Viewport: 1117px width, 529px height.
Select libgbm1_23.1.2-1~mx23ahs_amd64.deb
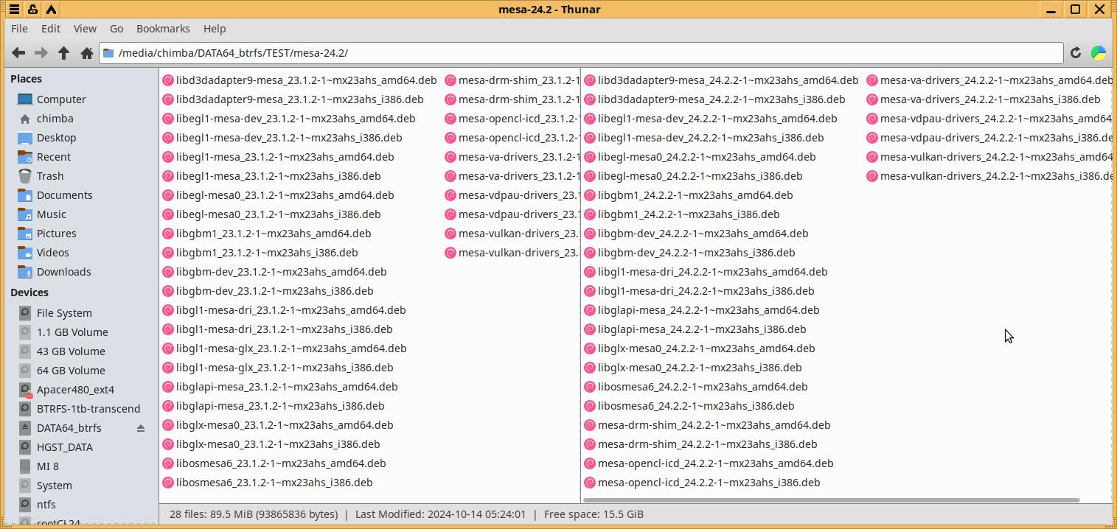pos(266,234)
